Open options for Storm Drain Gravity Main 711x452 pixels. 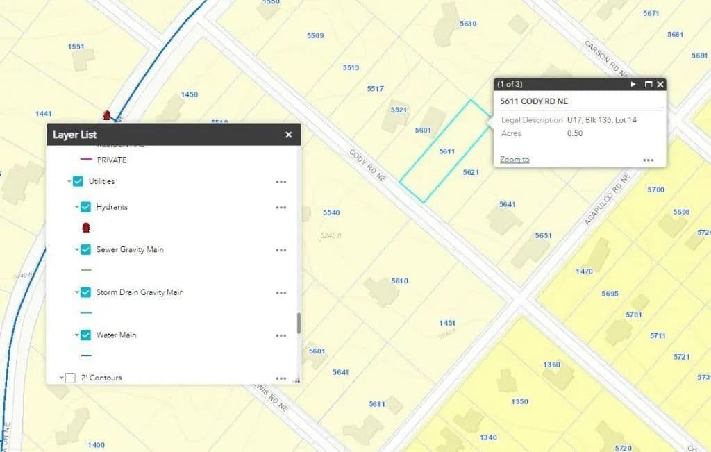pyautogui.click(x=281, y=293)
